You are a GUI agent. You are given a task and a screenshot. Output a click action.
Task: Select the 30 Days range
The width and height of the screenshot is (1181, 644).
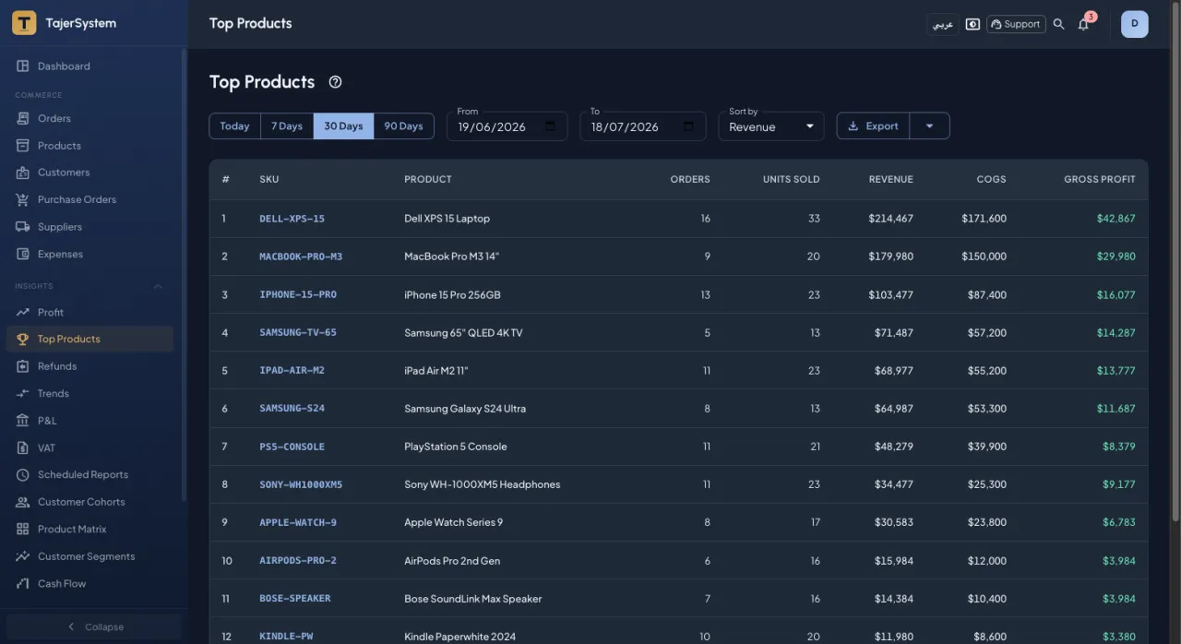[343, 126]
